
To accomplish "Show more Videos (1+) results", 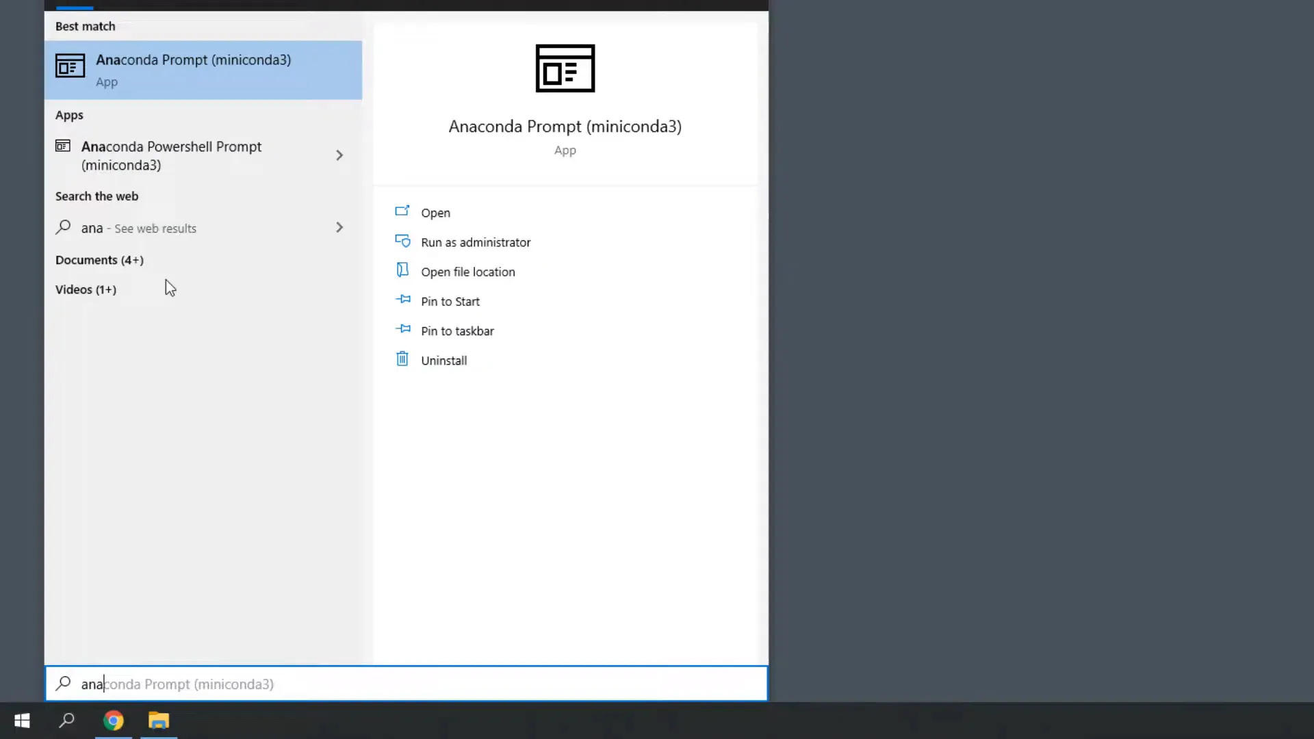I will [86, 289].
